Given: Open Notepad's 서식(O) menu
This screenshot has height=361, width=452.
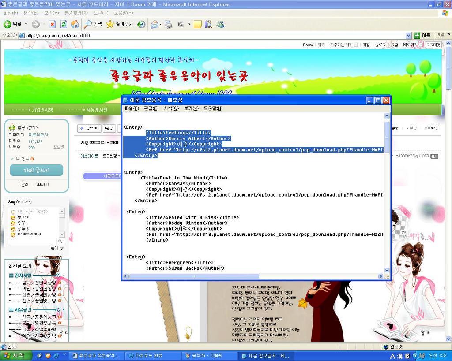Looking at the screenshot, I should point(171,108).
